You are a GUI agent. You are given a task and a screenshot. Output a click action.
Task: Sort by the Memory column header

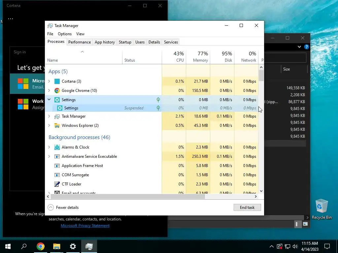tap(198, 57)
